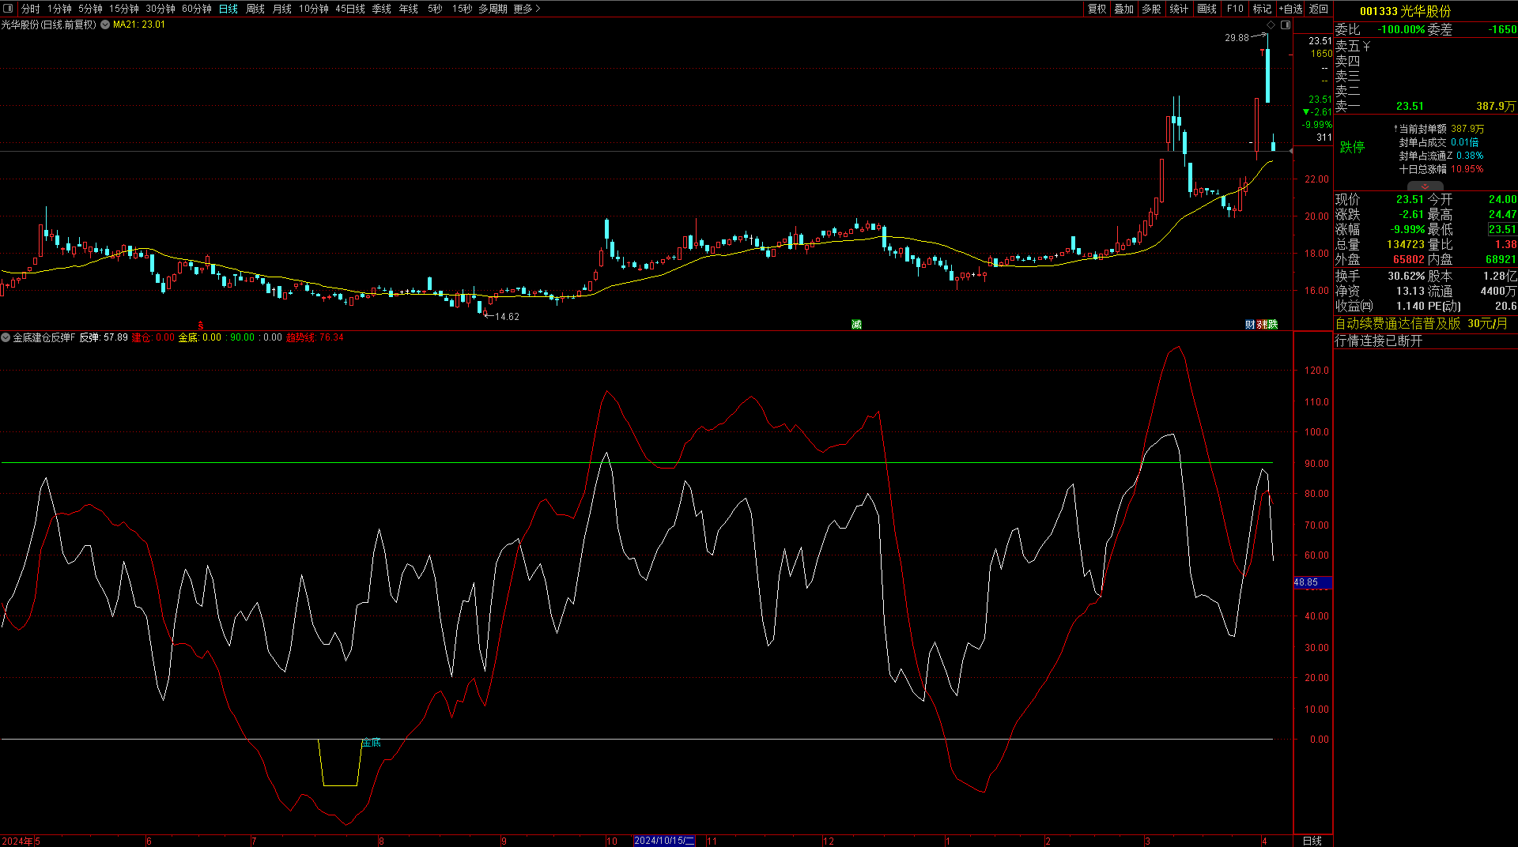Open the 统计 statistics button
The image size is (1518, 847).
pyautogui.click(x=1179, y=9)
